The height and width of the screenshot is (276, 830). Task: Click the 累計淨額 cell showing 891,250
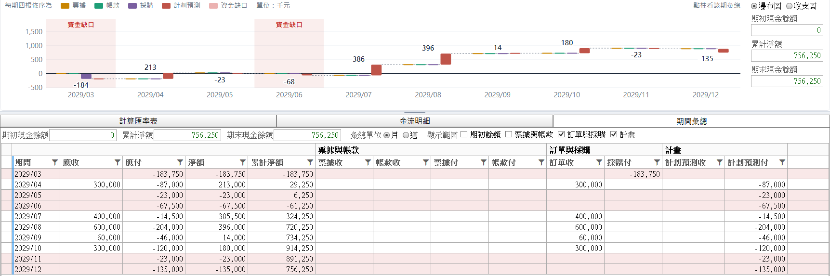(x=281, y=259)
